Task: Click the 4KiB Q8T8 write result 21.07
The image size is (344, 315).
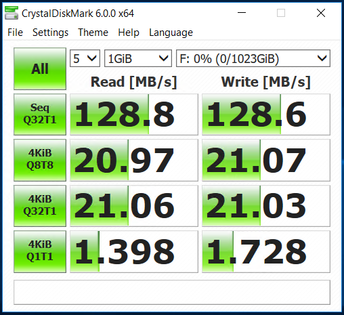Action: pos(266,160)
